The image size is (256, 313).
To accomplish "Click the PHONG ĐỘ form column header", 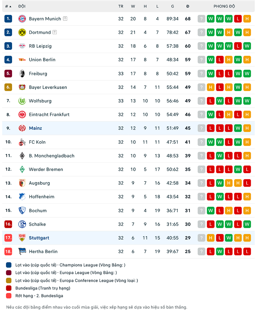I will (224, 6).
